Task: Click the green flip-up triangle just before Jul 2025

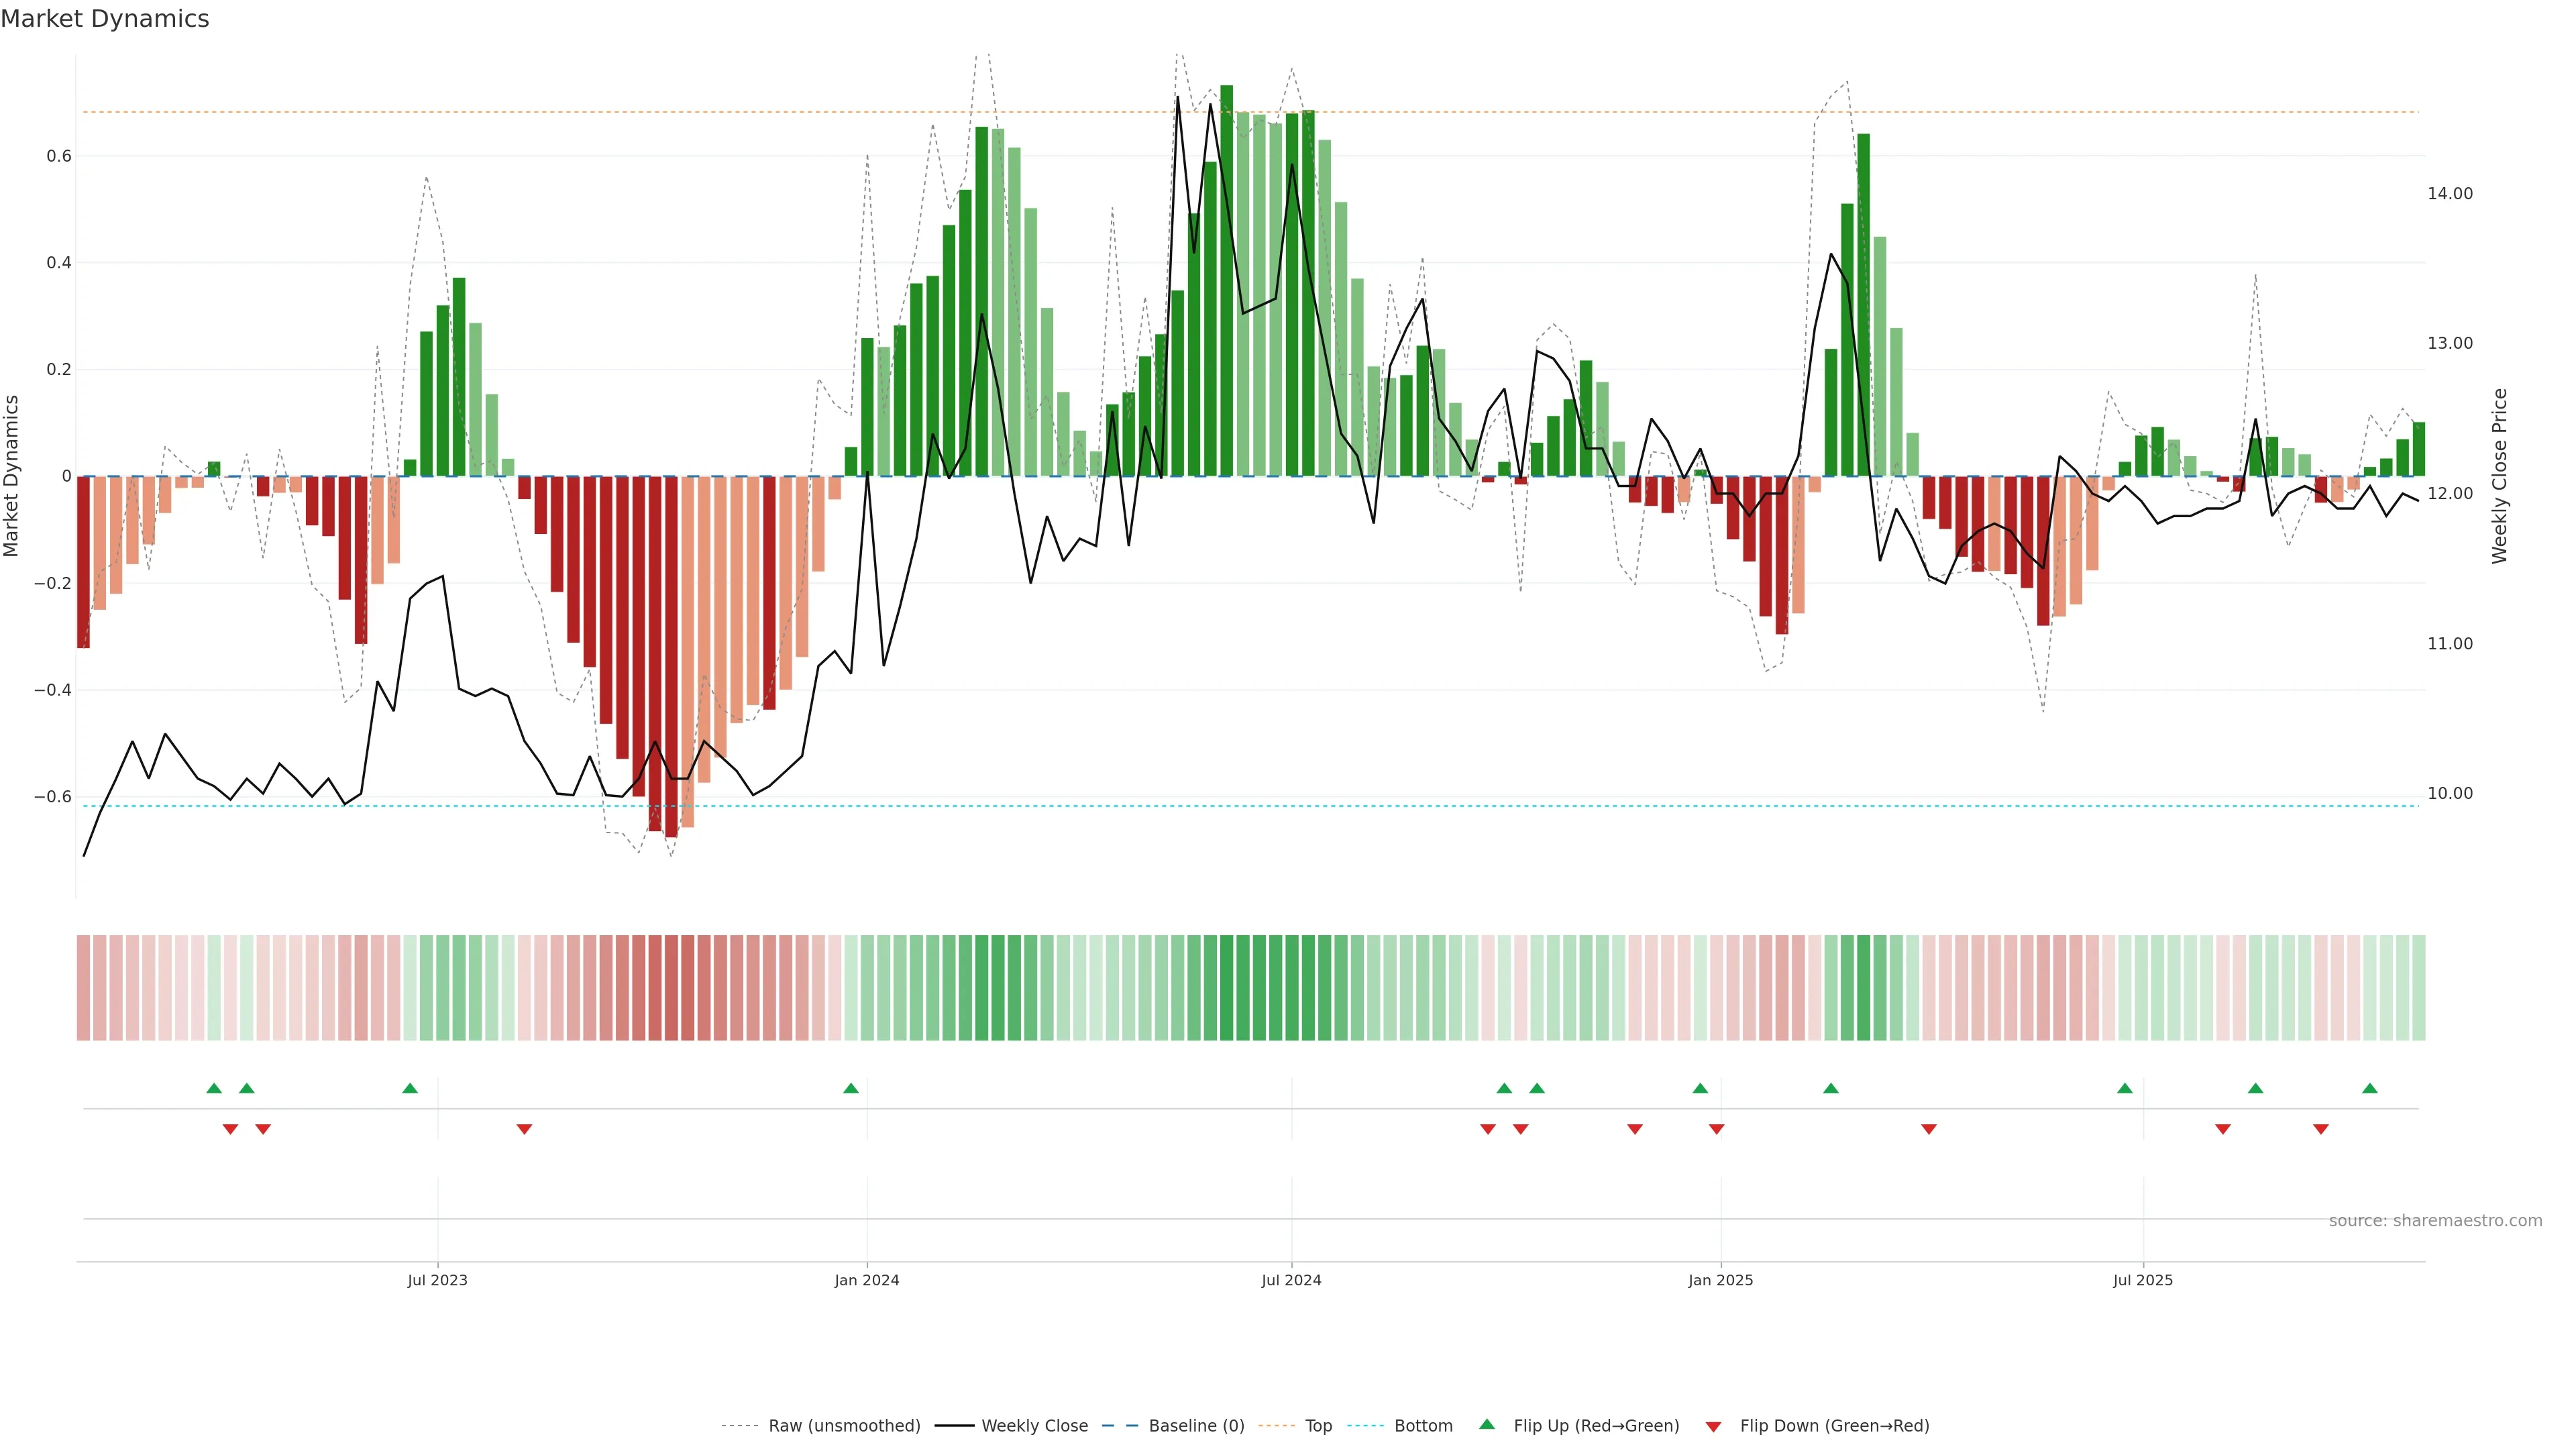Action: (2124, 1088)
